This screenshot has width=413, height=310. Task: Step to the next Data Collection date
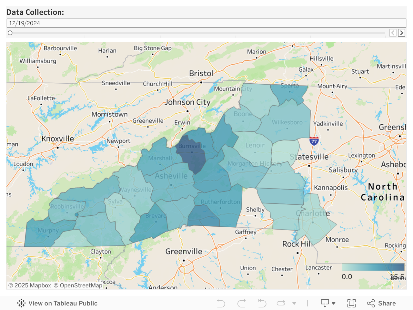[x=402, y=33]
